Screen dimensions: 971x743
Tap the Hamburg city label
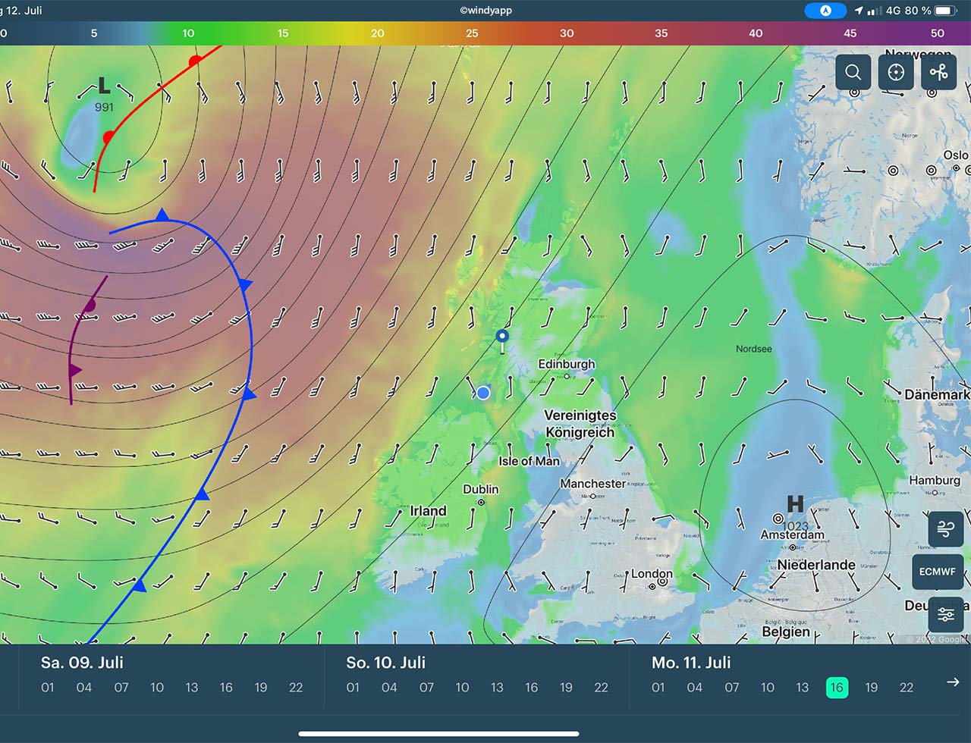(x=935, y=481)
